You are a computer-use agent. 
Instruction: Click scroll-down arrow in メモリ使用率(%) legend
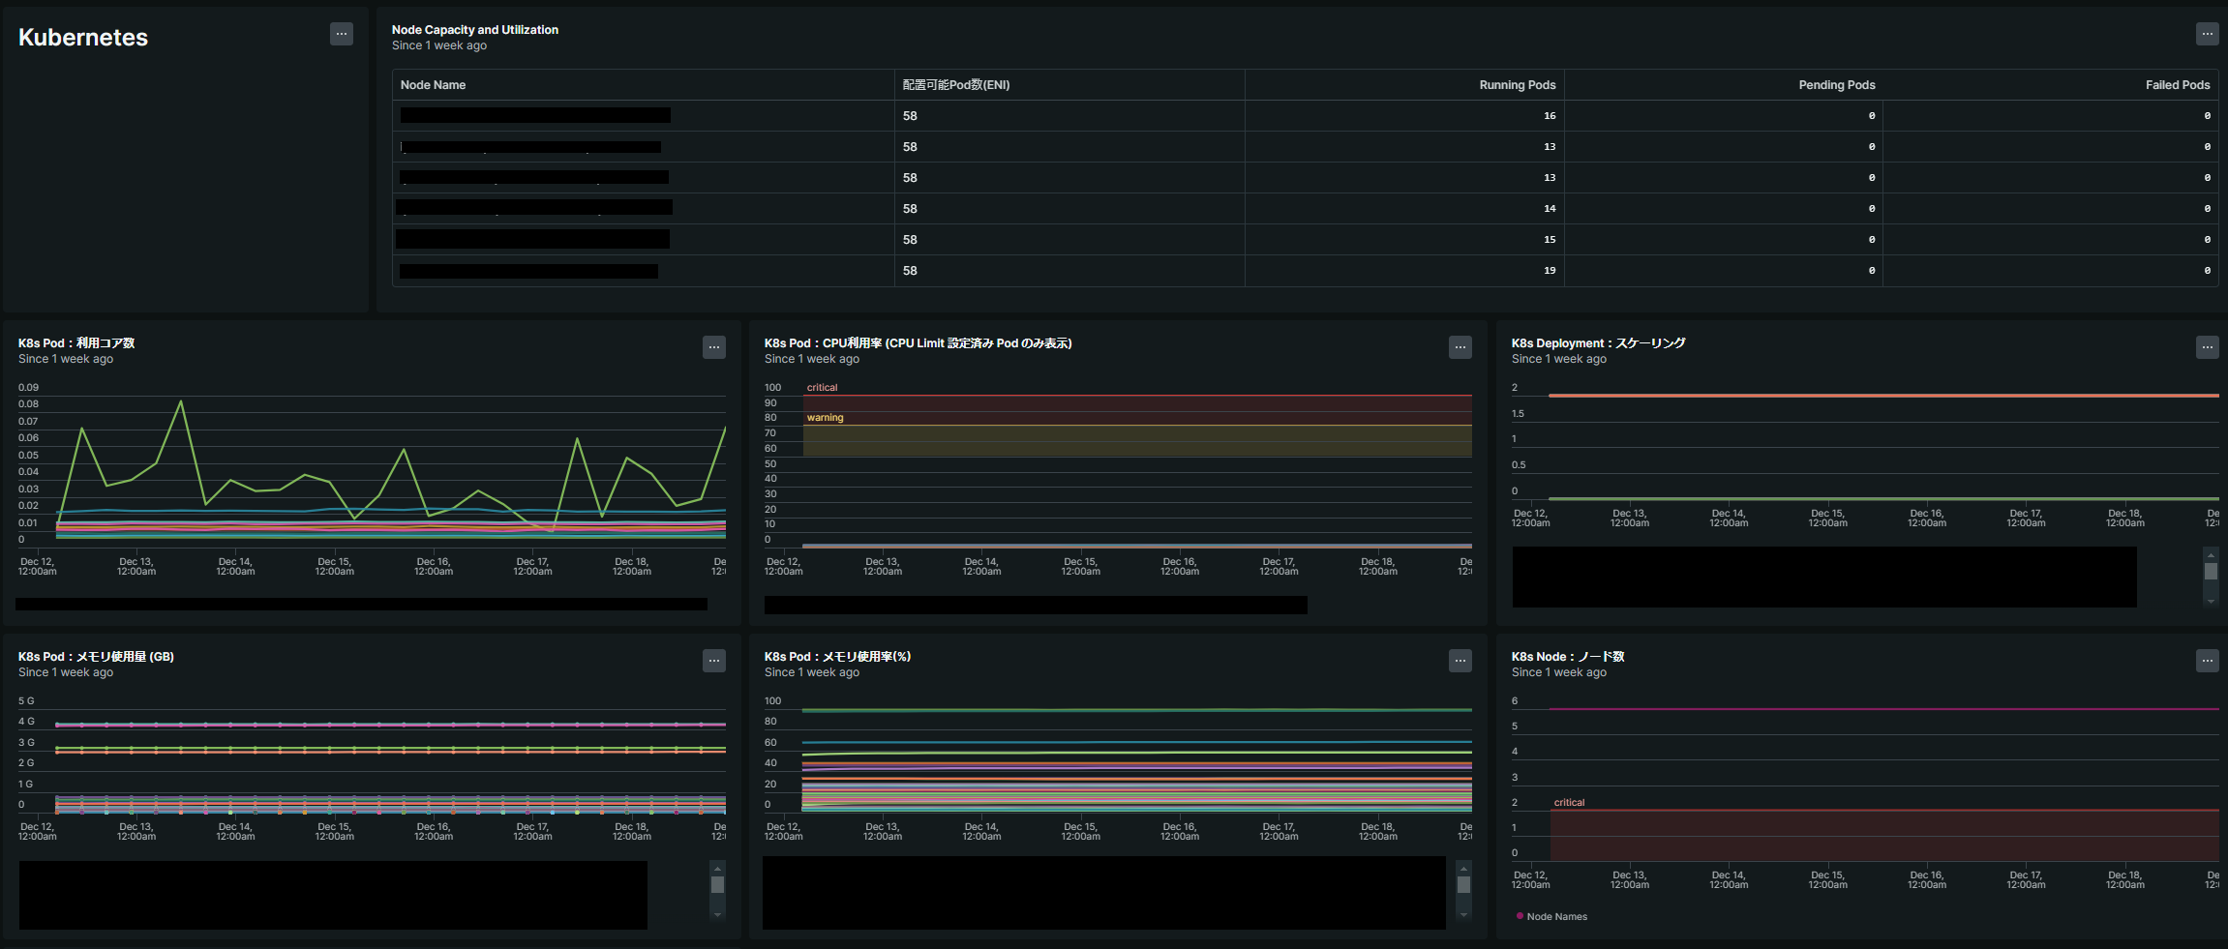click(x=1463, y=914)
